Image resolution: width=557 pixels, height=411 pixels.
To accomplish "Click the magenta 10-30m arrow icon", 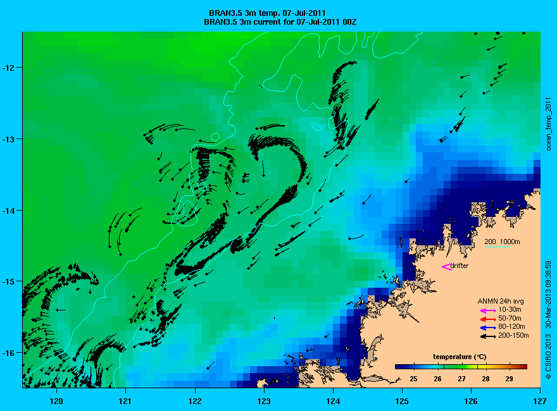I will click(488, 310).
